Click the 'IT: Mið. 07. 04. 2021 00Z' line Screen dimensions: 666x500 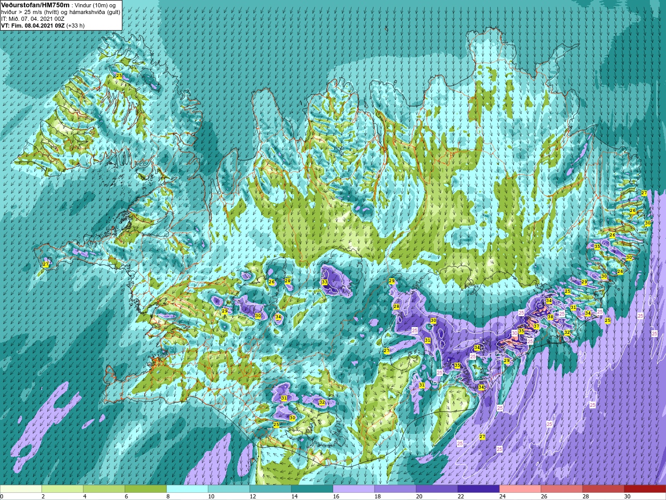(x=33, y=19)
